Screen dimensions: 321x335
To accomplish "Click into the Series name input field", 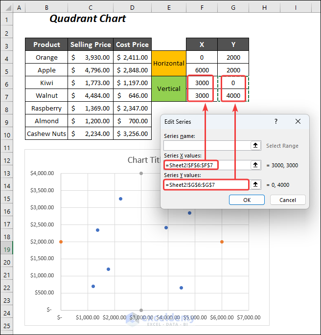I will [207, 146].
